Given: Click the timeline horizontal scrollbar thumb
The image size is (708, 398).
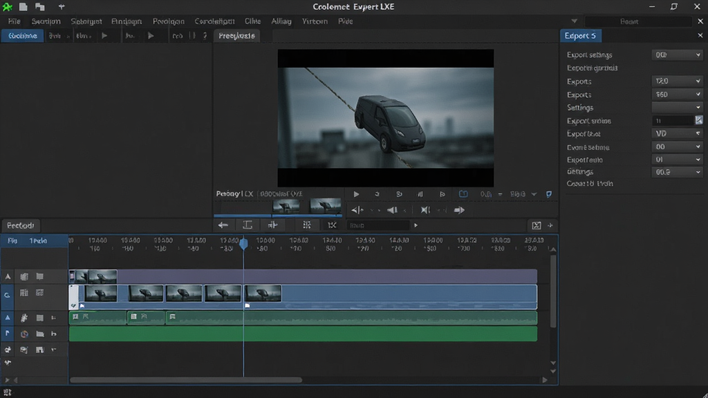Looking at the screenshot, I should point(186,380).
